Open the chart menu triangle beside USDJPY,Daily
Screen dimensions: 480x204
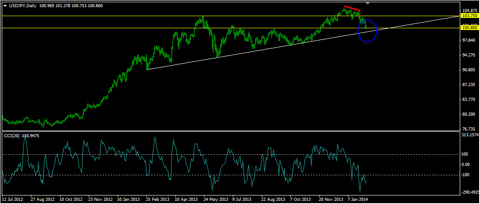[x=5, y=6]
